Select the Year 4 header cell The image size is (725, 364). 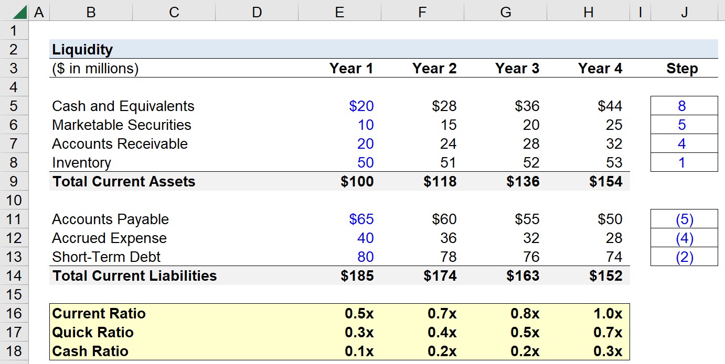600,69
